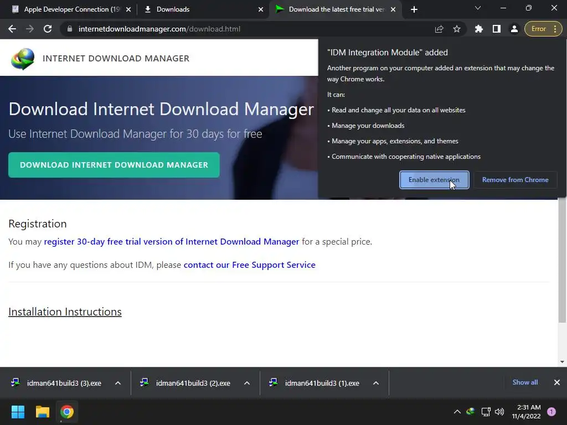Image resolution: width=567 pixels, height=425 pixels.
Task: Close the Apple Developer Connection tab
Action: (128, 9)
